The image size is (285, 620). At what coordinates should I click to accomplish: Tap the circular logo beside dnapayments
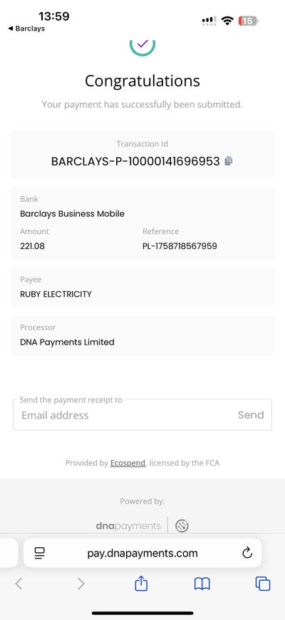click(x=182, y=526)
